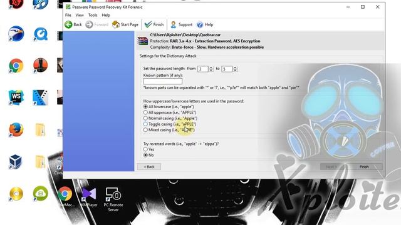Click the disabled Next button

[331, 167]
